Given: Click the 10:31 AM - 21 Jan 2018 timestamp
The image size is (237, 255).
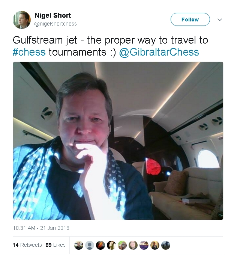Looking at the screenshot, I should [41, 228].
